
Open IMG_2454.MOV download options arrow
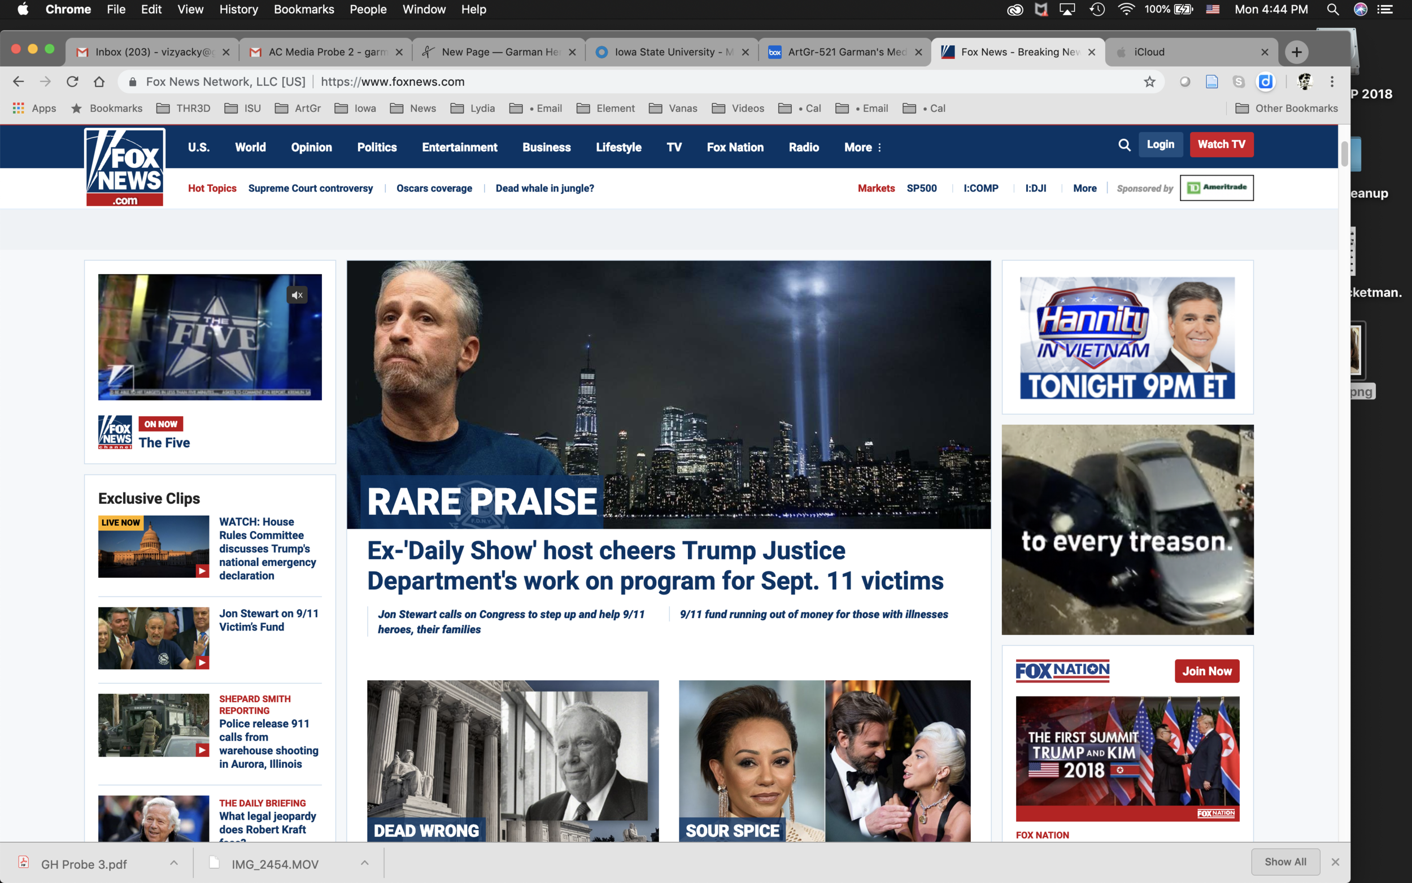pyautogui.click(x=365, y=863)
